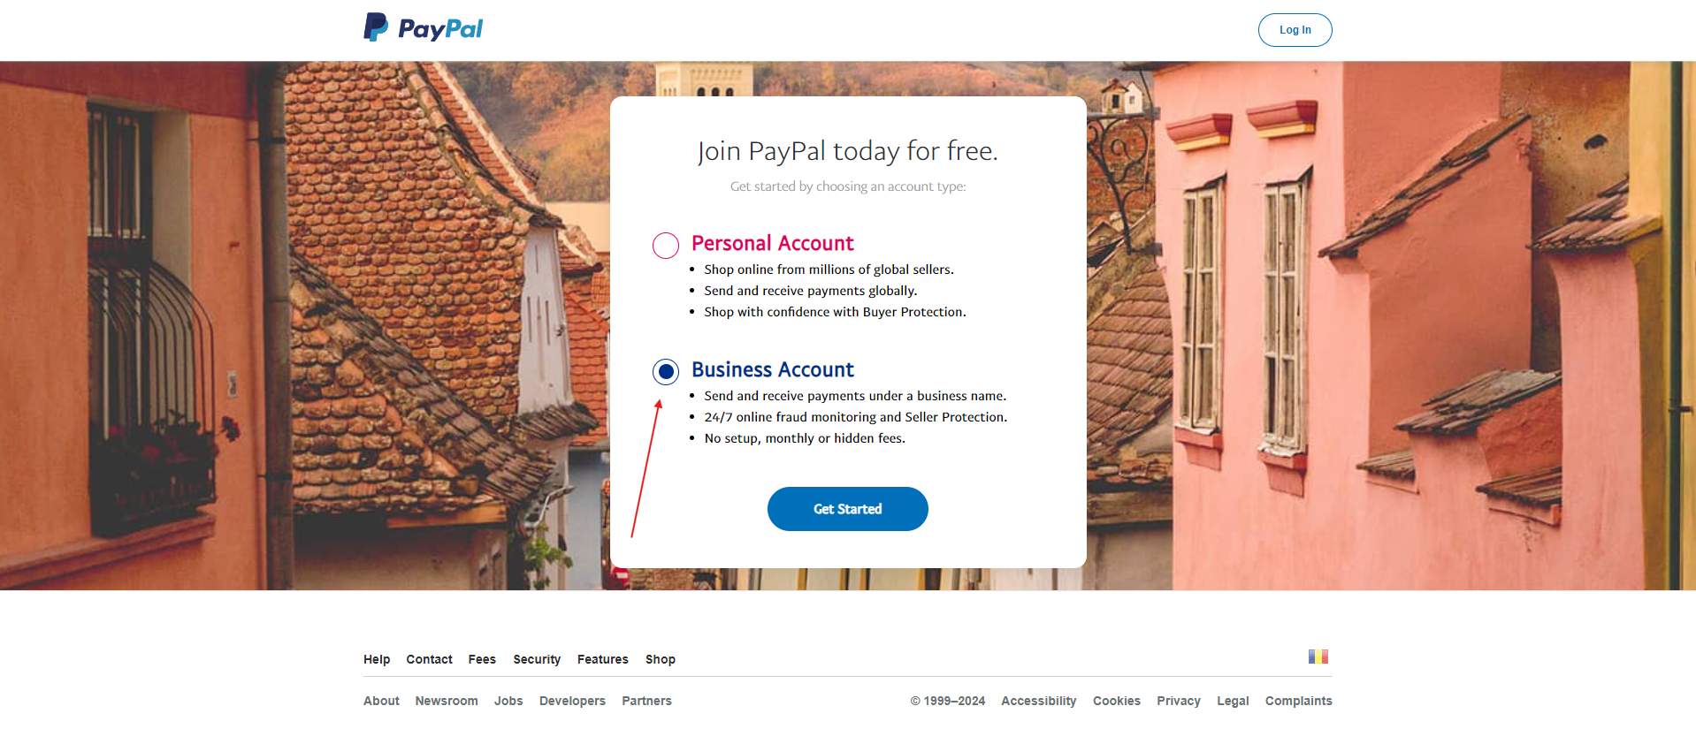Screen dimensions: 1696x744
Task: Go to the Contact page
Action: [429, 659]
